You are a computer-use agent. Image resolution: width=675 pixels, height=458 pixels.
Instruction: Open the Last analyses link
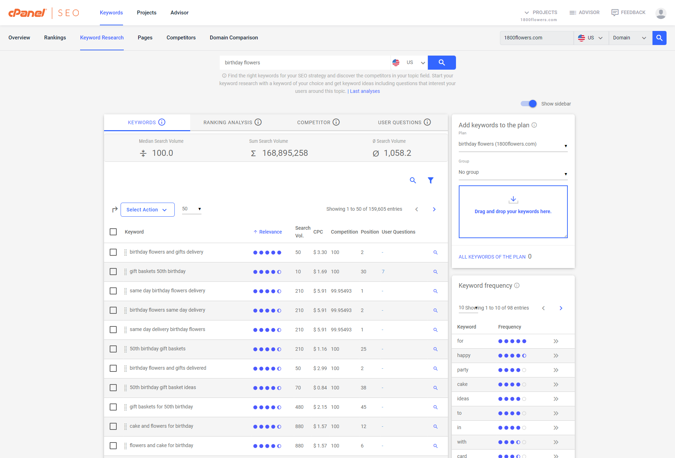click(365, 91)
